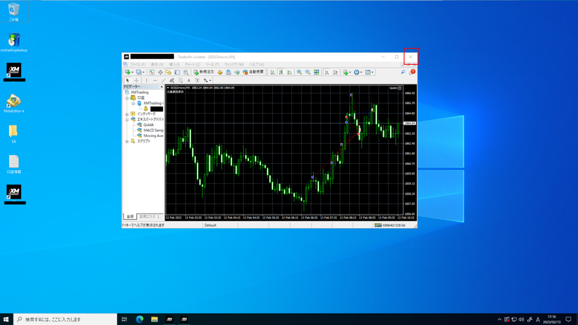578x325 pixels.
Task: Zoom out on the chart
Action: (x=308, y=73)
